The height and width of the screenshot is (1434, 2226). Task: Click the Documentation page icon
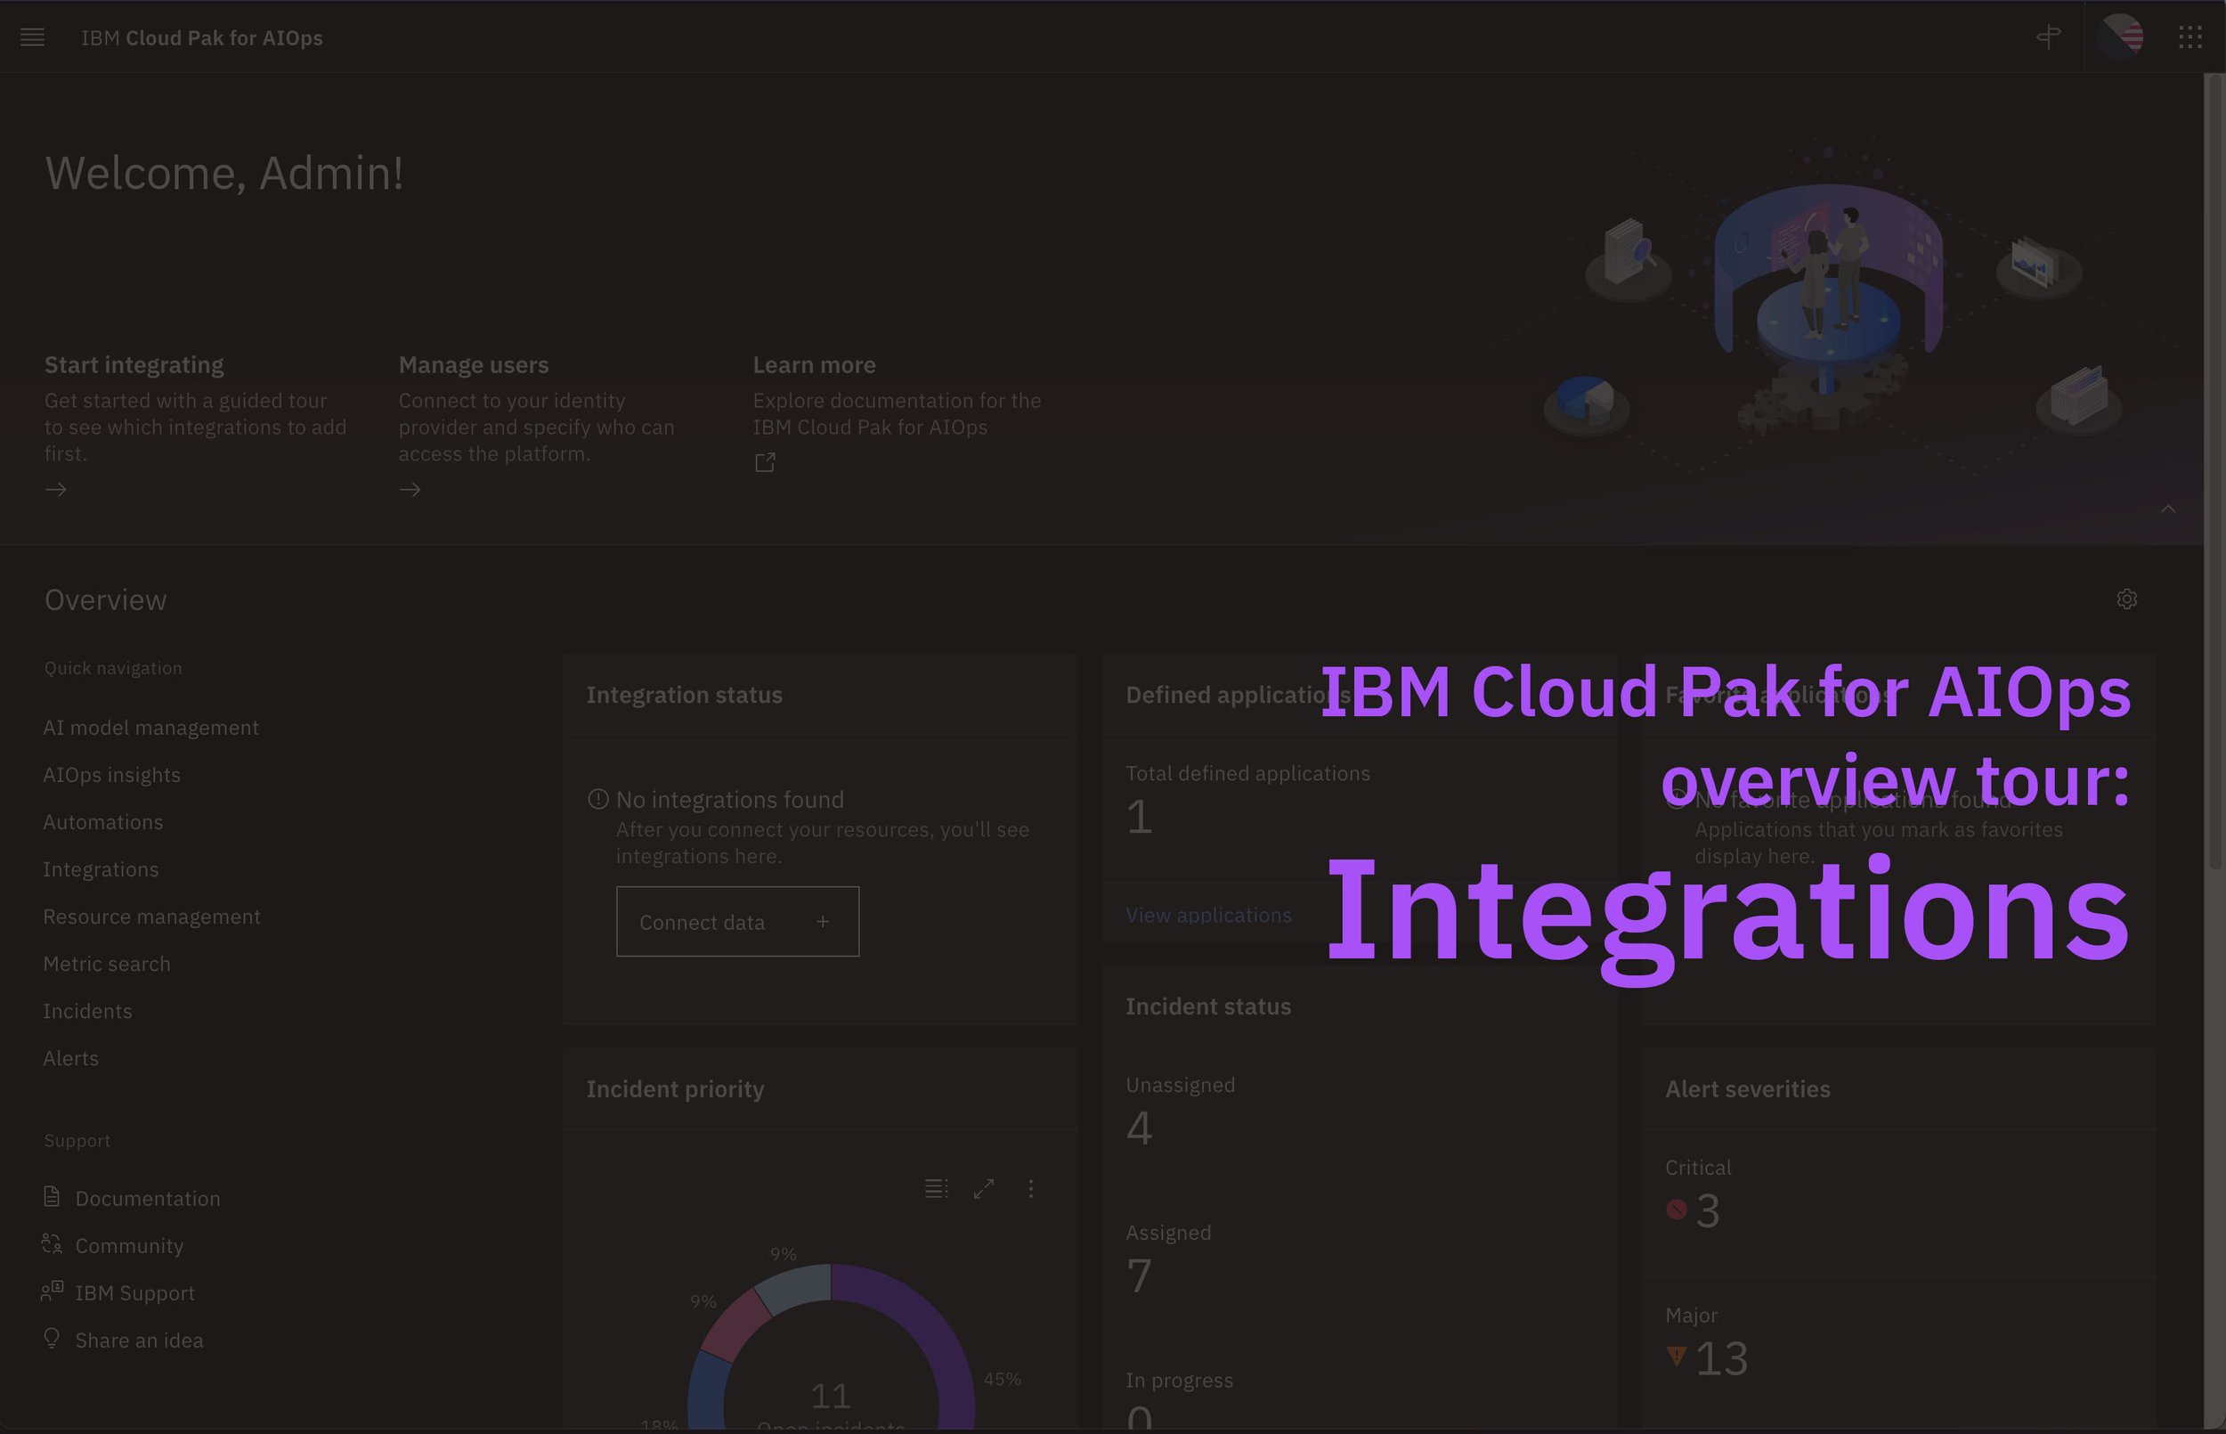(x=53, y=1197)
